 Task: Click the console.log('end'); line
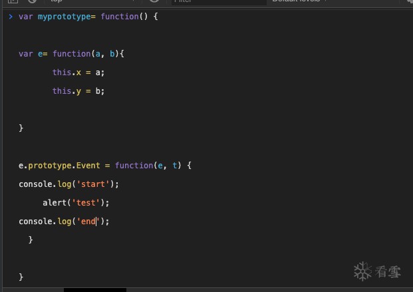64,221
